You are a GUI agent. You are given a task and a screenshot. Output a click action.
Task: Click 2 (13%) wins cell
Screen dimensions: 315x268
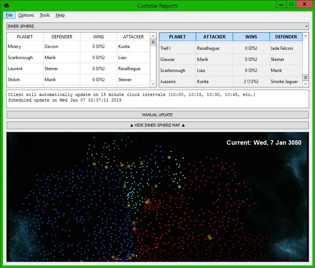251,82
